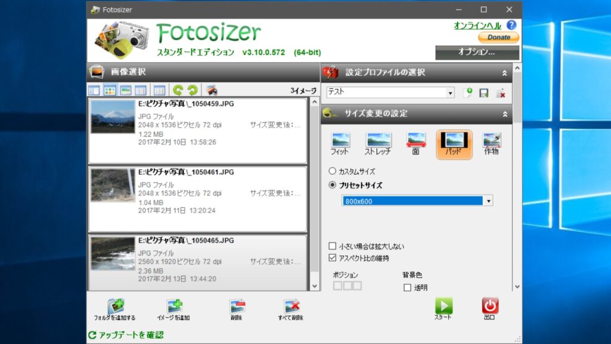
Task: Click the file name E:\ピクチャ\写真\_1050461.JPG
Action: [x=186, y=172]
